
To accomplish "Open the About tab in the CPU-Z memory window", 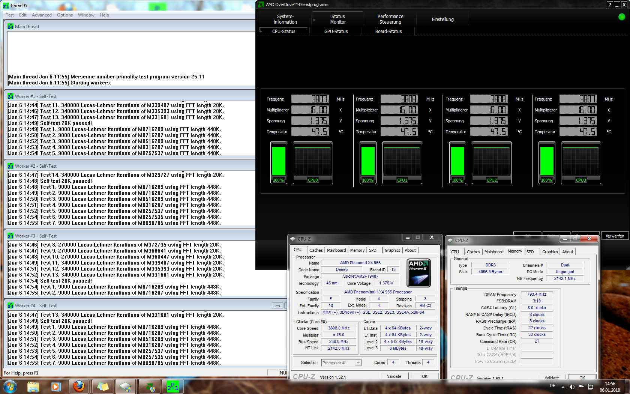I will pyautogui.click(x=568, y=252).
